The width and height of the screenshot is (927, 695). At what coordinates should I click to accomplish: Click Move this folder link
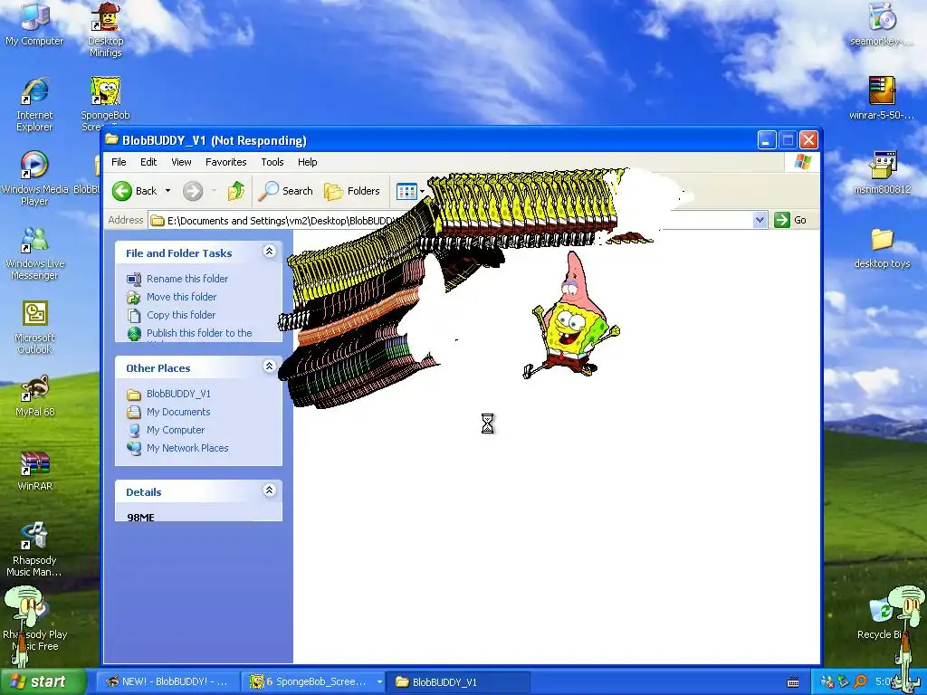(181, 297)
